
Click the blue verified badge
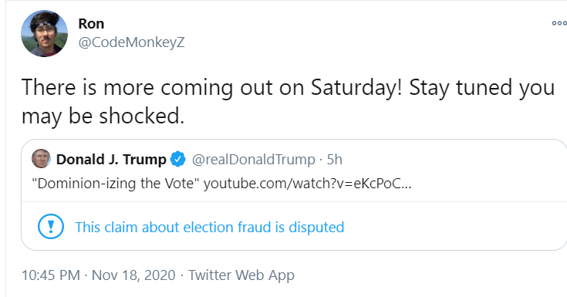pos(178,159)
